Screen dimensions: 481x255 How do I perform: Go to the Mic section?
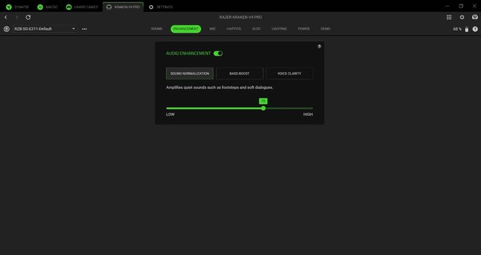(213, 29)
